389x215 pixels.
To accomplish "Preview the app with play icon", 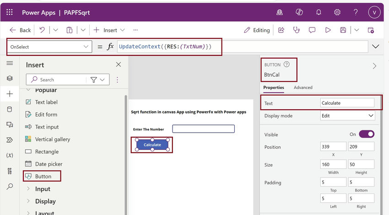I will coord(328,30).
